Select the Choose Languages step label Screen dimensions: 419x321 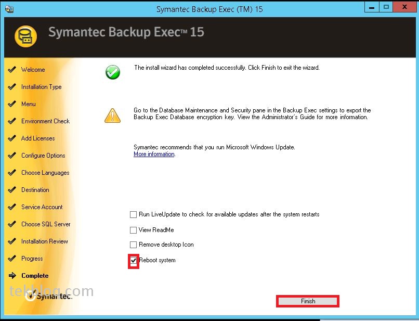click(45, 173)
